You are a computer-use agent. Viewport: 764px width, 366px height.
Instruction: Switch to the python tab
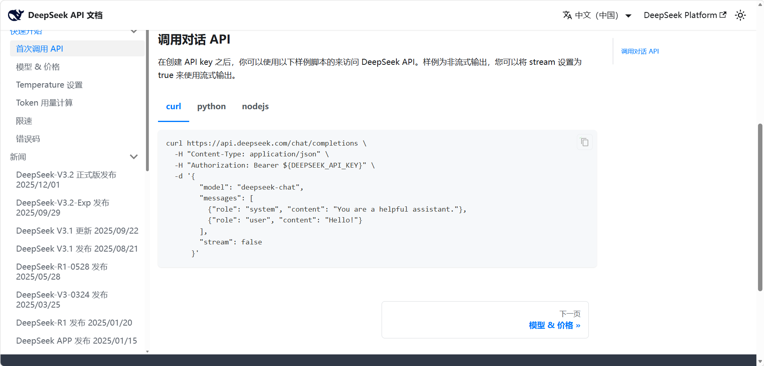pyautogui.click(x=212, y=106)
